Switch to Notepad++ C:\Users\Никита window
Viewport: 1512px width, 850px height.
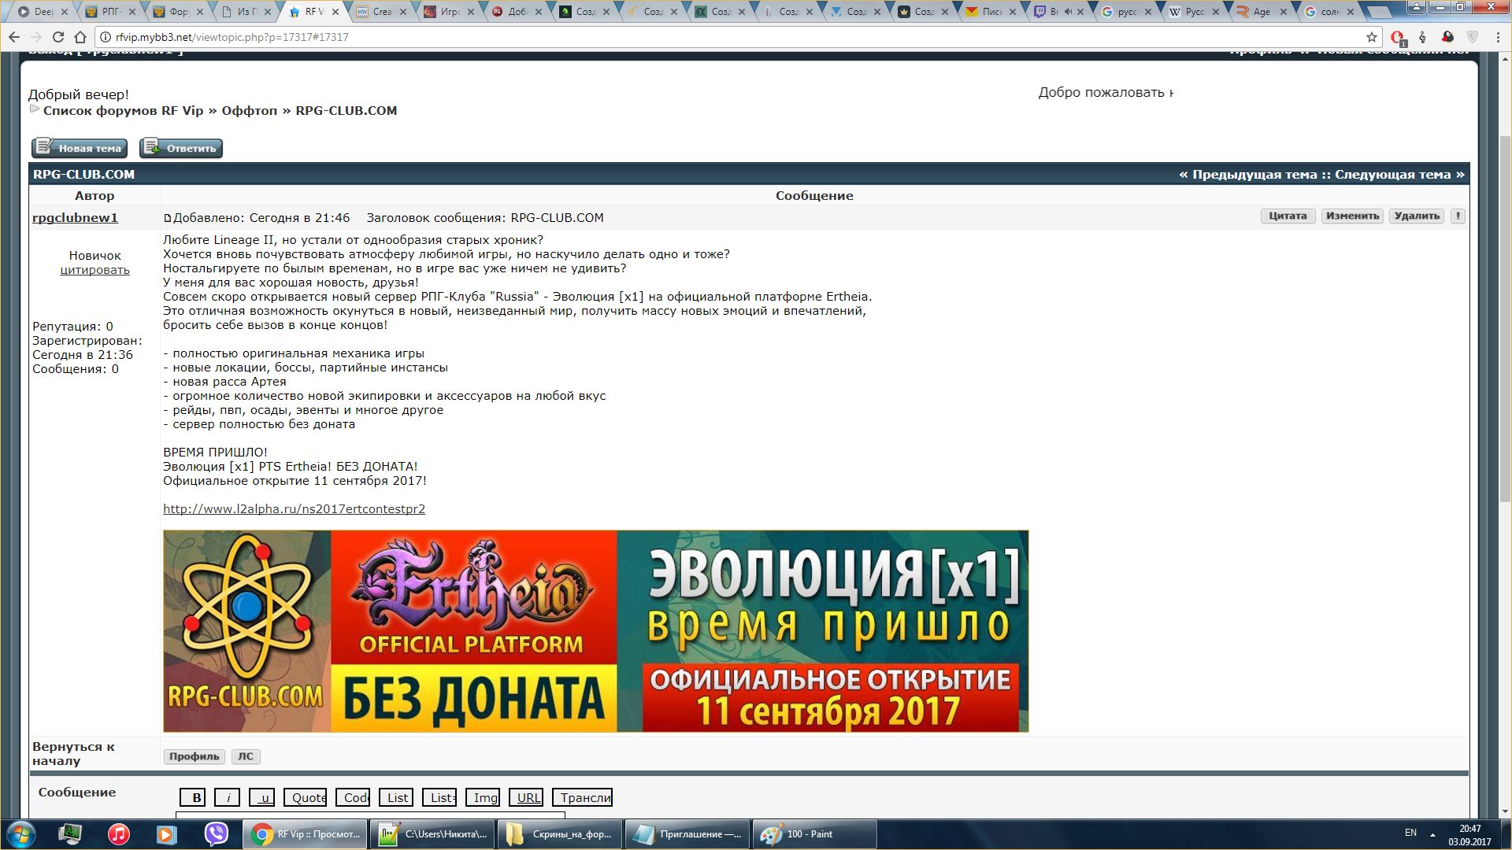pyautogui.click(x=432, y=834)
